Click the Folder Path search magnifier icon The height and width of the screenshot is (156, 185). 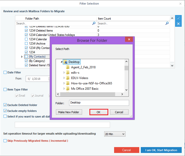(x=94, y=23)
